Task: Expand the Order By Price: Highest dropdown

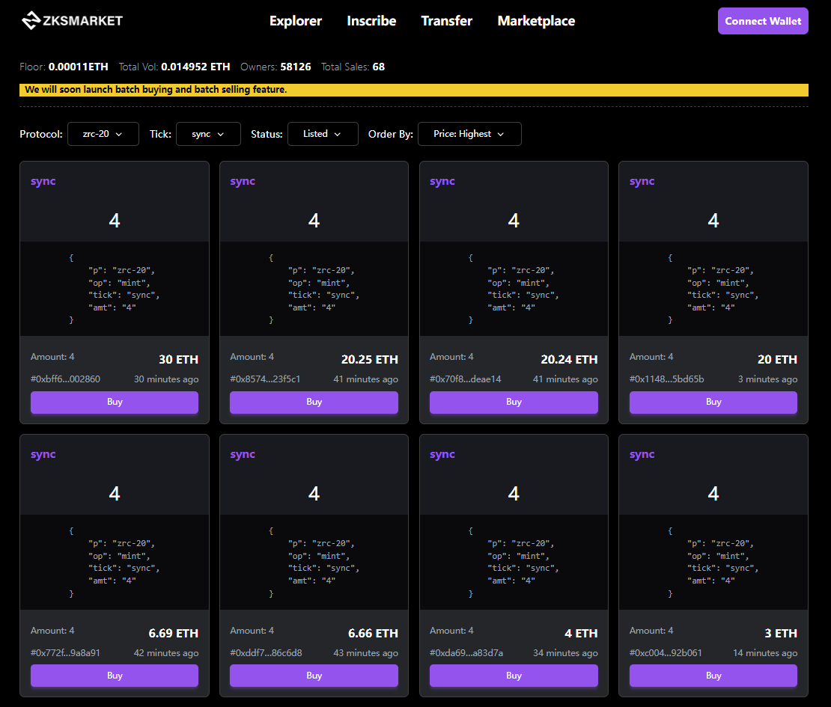Action: pos(469,134)
